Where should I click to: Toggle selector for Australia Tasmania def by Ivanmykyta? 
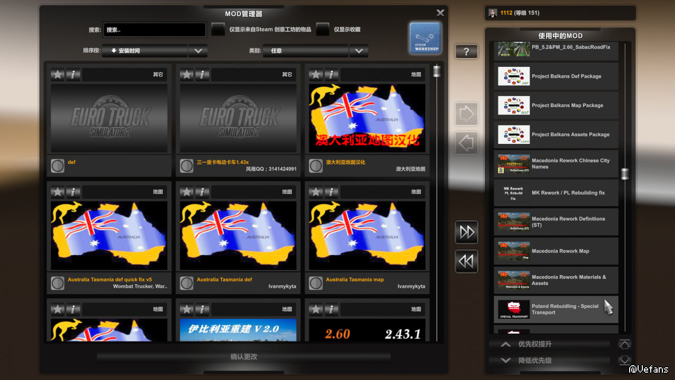(x=187, y=283)
